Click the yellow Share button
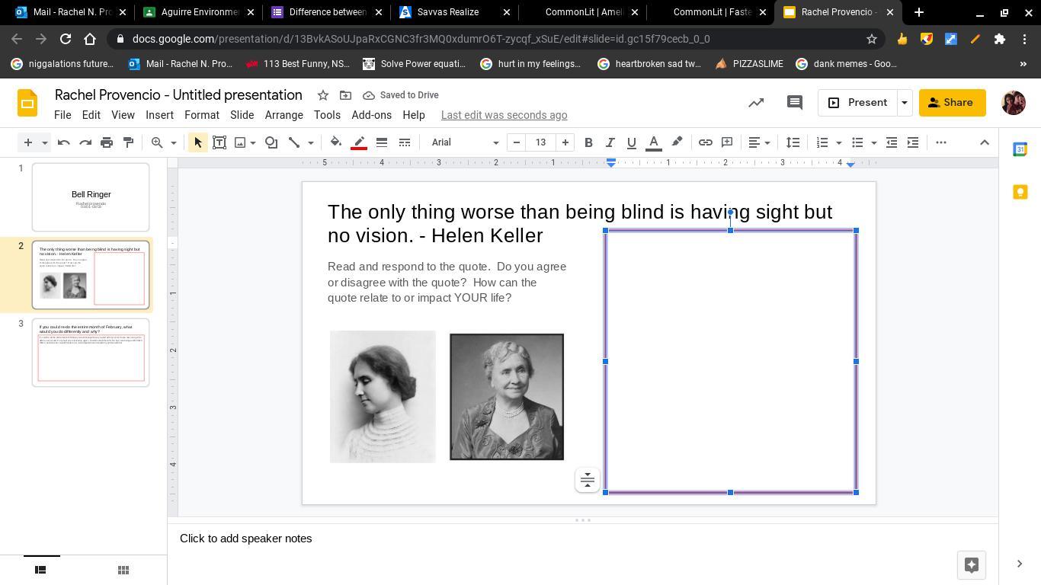The height and width of the screenshot is (585, 1041). pos(952,102)
